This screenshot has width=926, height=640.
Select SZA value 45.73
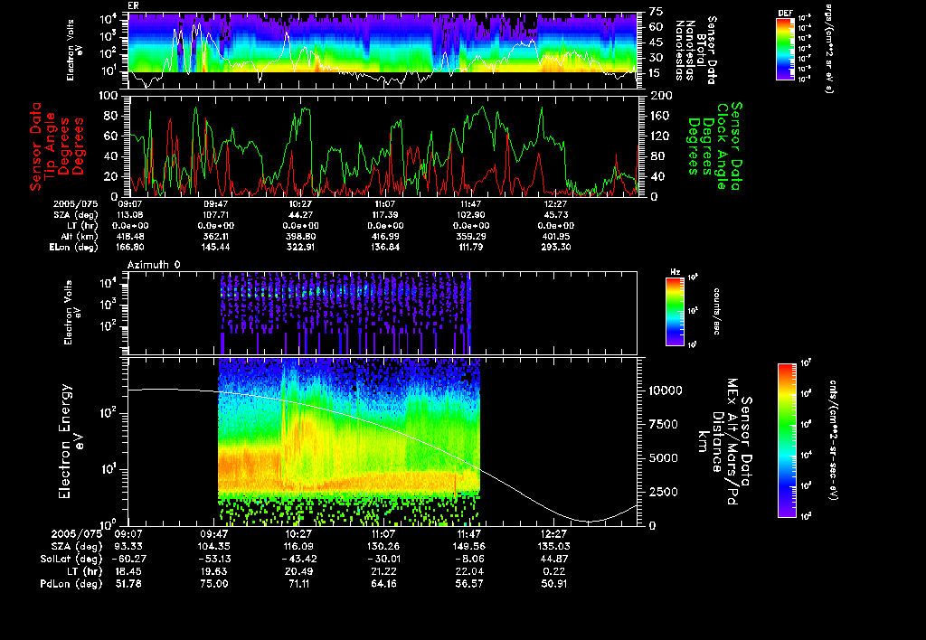pos(556,215)
